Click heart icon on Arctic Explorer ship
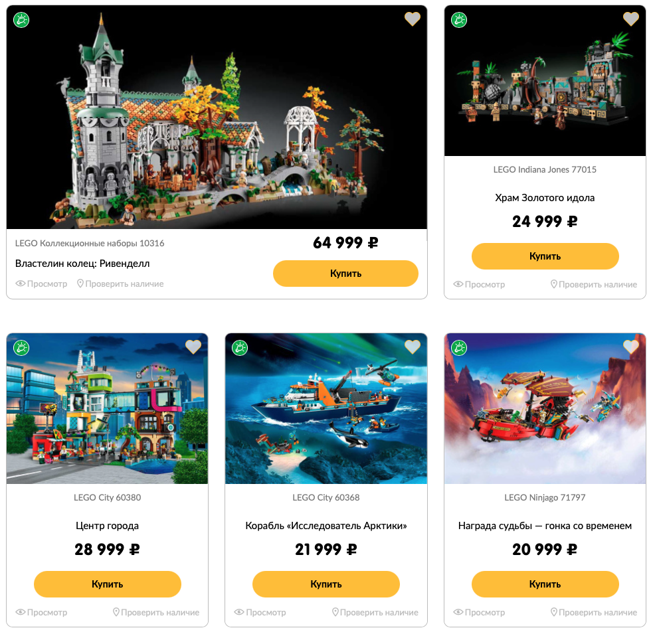655x636 pixels. pos(413,347)
